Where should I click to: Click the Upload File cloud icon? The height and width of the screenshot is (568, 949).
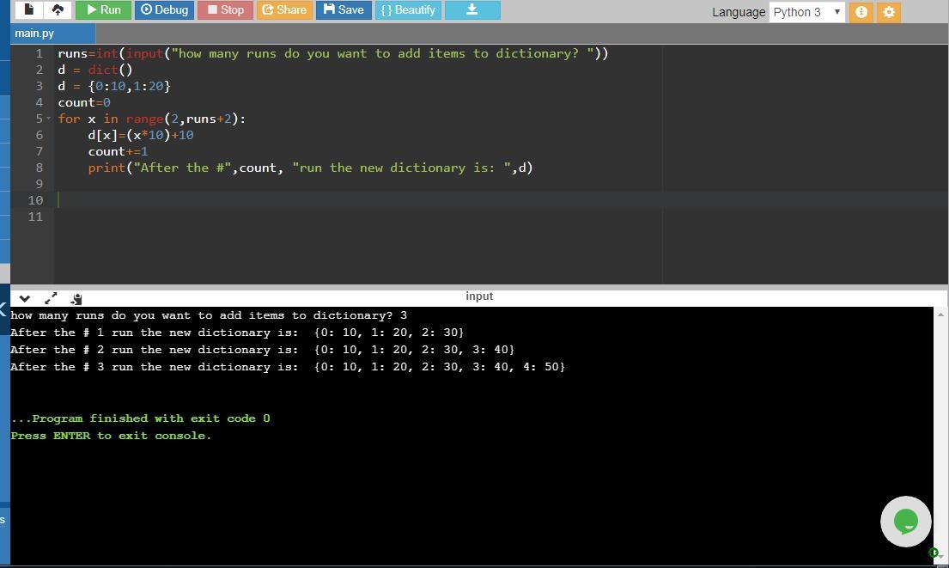tap(58, 10)
